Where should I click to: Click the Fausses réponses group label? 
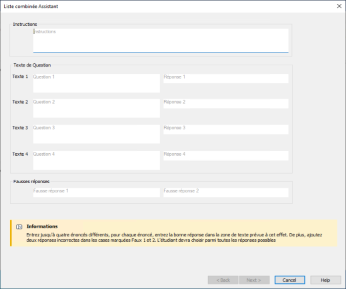(x=31, y=181)
